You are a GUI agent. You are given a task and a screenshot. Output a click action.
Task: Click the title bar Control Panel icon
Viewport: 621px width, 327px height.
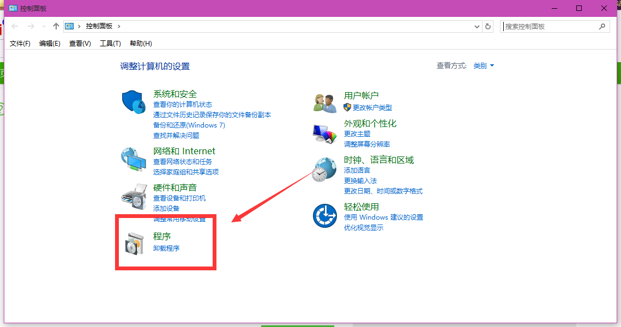click(x=13, y=8)
